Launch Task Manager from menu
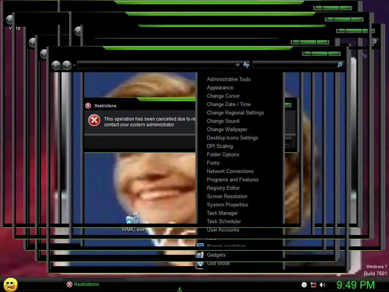Viewport: 389px width, 292px height. pos(222,213)
